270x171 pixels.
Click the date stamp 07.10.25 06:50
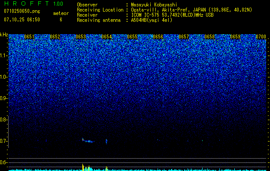pos(22,20)
